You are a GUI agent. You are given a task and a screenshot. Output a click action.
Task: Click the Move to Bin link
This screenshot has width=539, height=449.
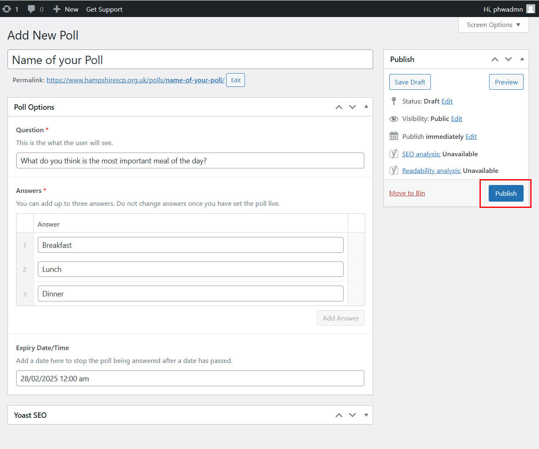(407, 193)
